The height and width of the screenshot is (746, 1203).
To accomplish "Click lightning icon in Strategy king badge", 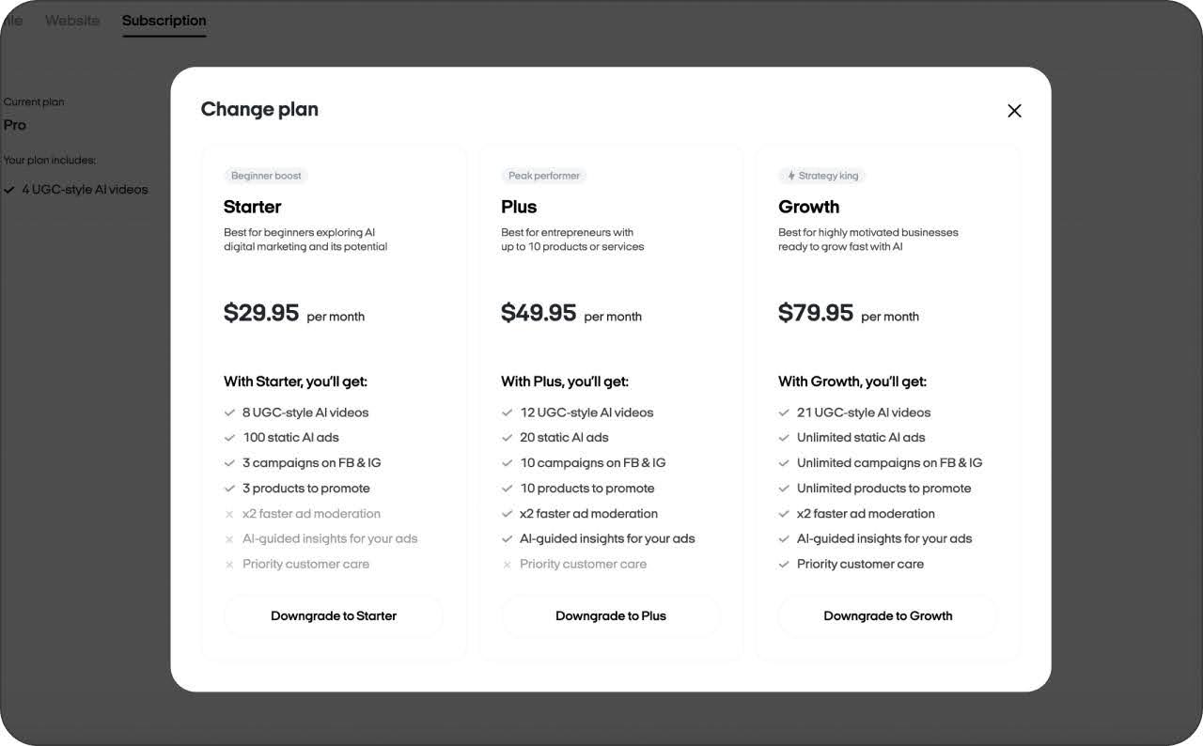I will tap(791, 176).
